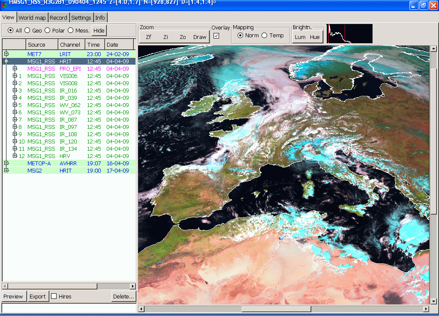Viewport: 439px width, 316px height.
Task: Click the Export button
Action: coord(37,296)
